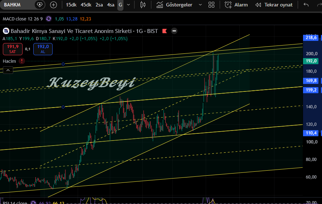Click the 191,9 SAT sell button
This screenshot has width=322, height=204.
tap(13, 49)
